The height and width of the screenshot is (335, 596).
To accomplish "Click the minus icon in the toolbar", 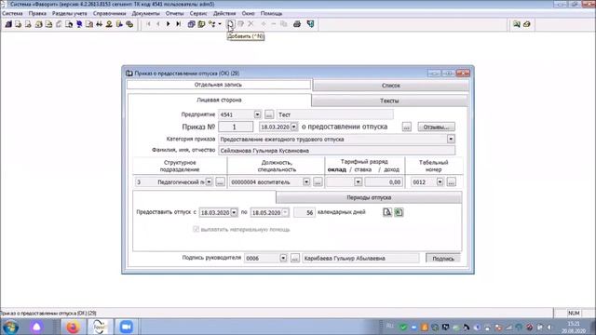I will pos(274,24).
